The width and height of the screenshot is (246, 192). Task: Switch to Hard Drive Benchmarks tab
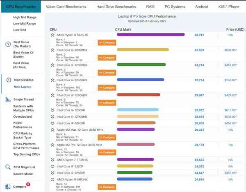pos(117,7)
